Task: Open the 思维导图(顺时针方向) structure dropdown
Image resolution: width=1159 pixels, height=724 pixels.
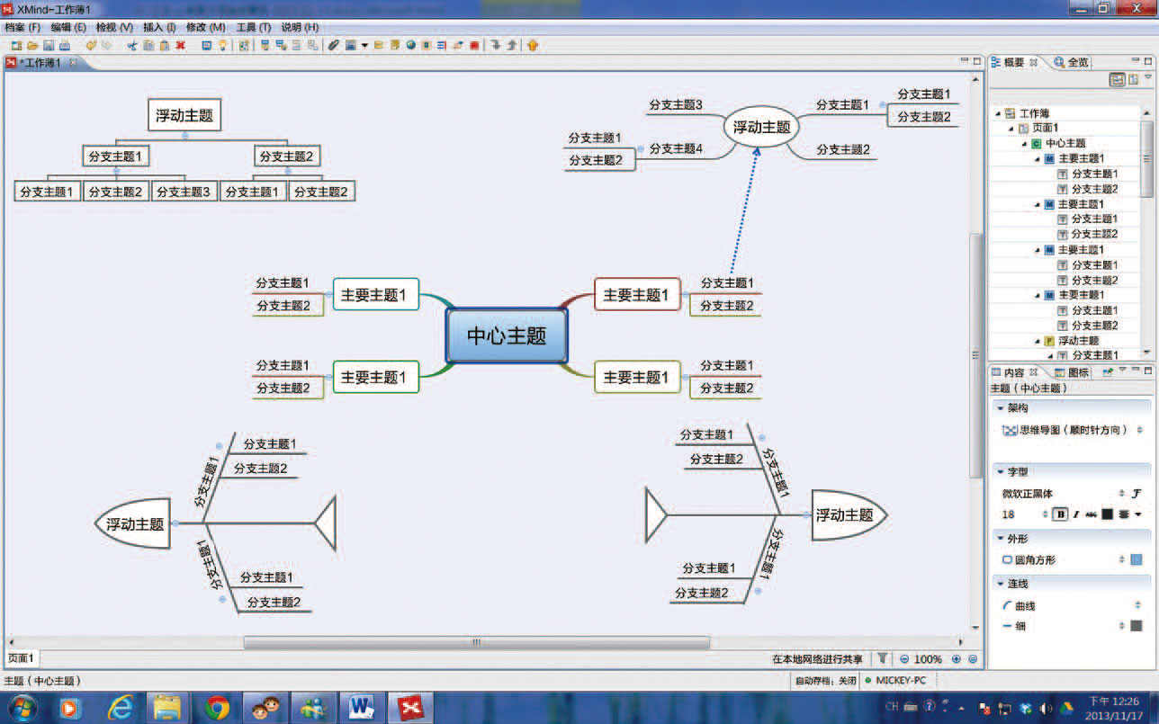Action: point(1140,430)
